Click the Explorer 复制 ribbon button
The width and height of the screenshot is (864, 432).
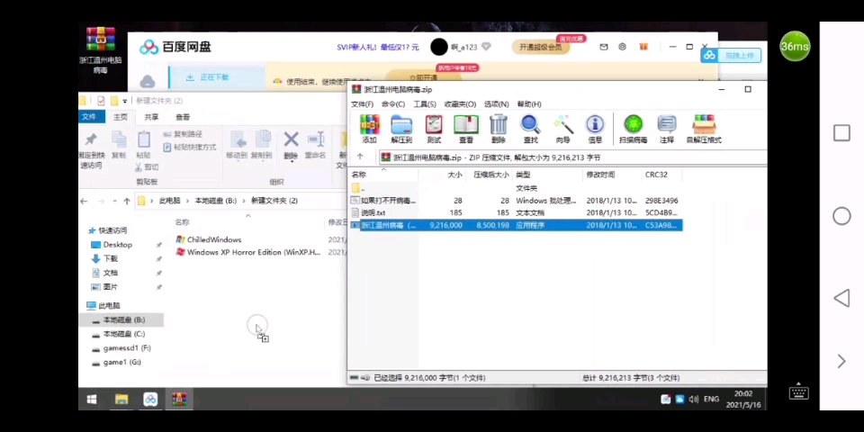(x=119, y=146)
